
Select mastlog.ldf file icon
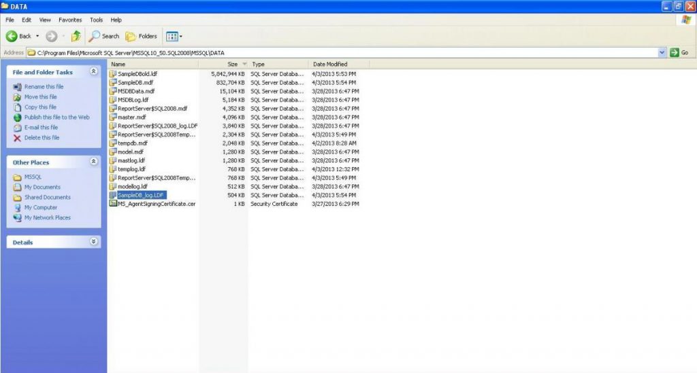[113, 160]
